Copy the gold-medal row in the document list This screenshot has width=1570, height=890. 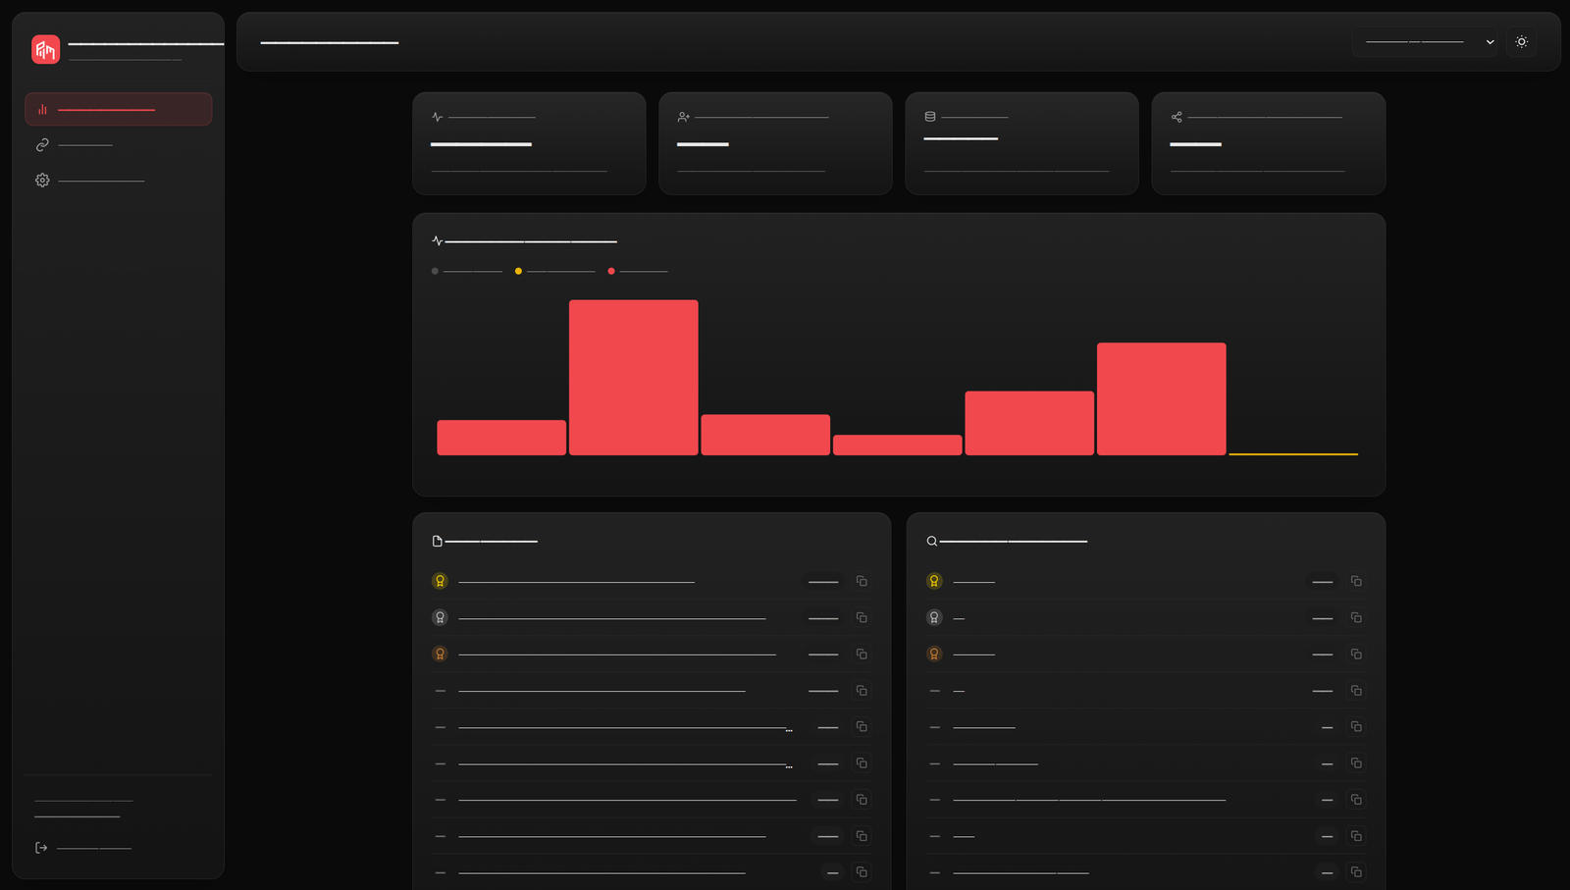pyautogui.click(x=862, y=581)
